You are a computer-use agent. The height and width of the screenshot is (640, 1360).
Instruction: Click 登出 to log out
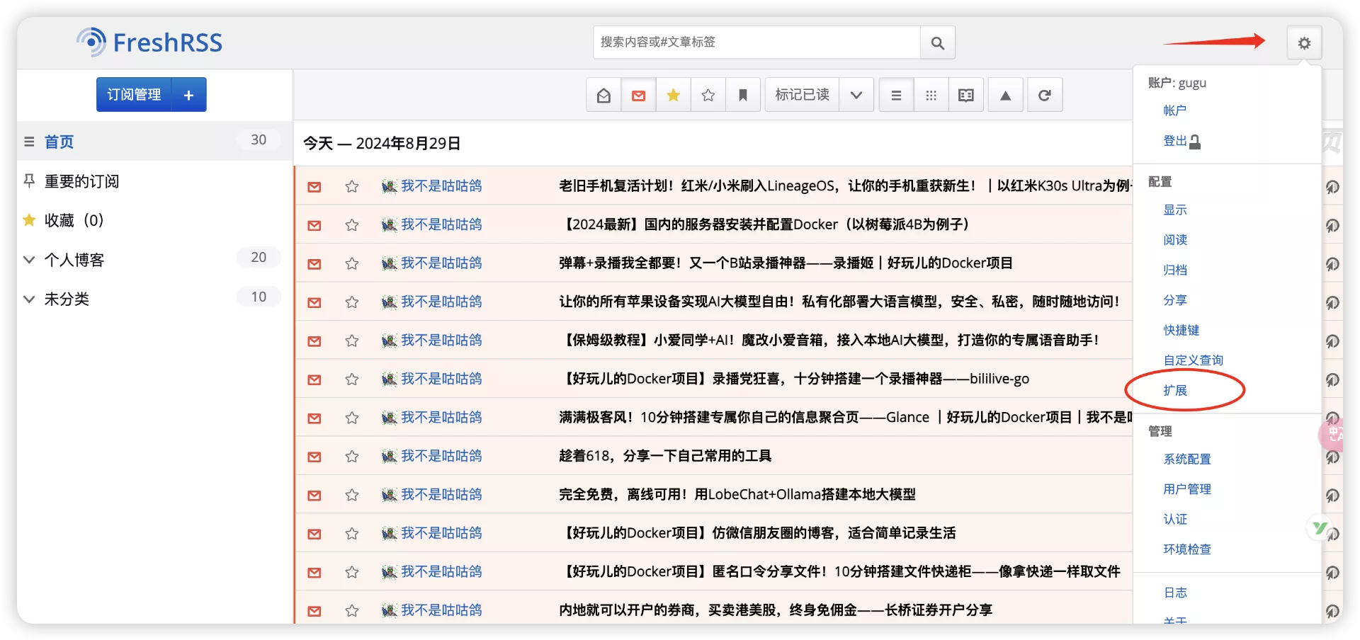(x=1181, y=141)
